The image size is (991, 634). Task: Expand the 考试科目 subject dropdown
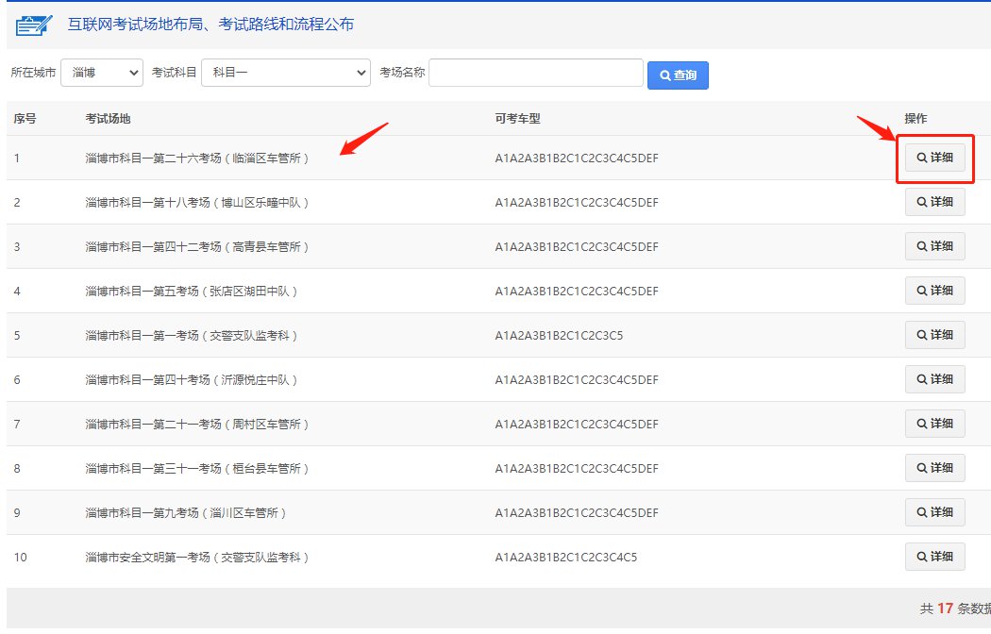point(286,73)
